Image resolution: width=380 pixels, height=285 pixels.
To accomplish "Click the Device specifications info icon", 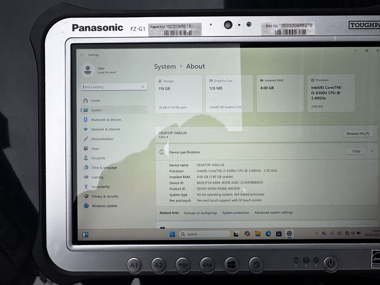I will point(162,152).
